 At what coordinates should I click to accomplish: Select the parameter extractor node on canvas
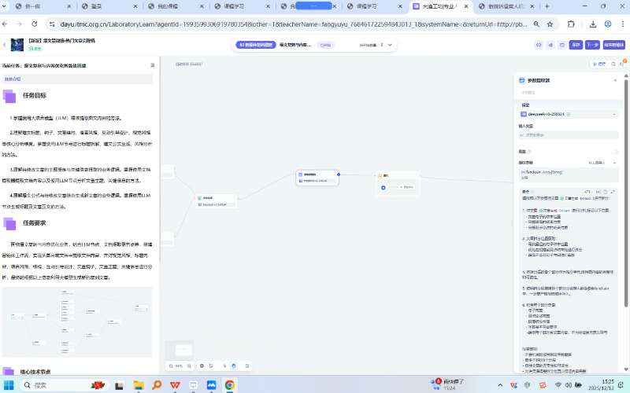pyautogui.click(x=315, y=177)
